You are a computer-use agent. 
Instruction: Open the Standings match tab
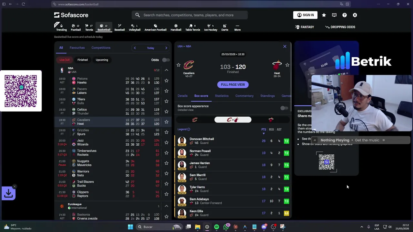pyautogui.click(x=267, y=96)
